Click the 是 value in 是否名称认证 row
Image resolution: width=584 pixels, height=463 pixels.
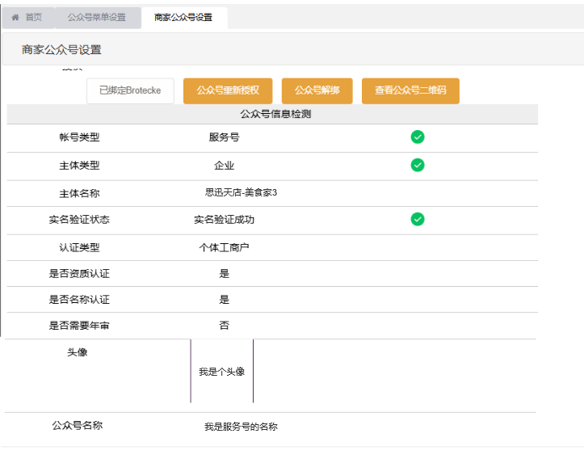(225, 300)
